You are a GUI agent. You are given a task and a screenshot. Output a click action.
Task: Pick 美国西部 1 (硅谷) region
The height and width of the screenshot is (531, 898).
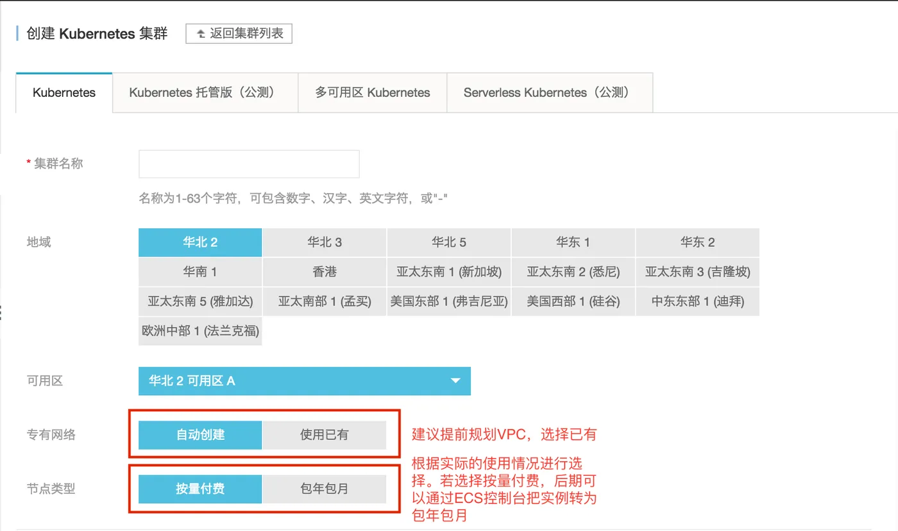573,301
